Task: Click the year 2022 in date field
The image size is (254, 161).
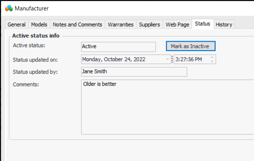Action: pyautogui.click(x=138, y=59)
